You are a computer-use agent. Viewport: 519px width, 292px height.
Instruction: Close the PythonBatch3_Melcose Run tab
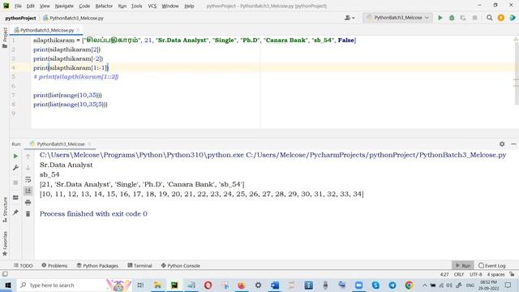coord(89,144)
